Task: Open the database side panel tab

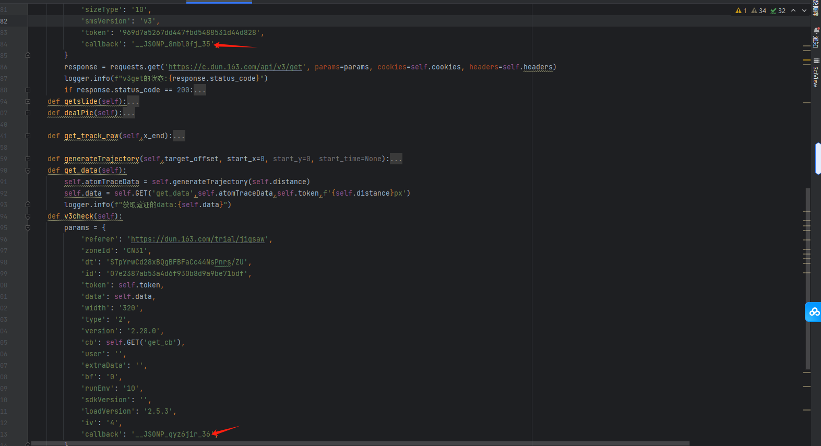Action: pyautogui.click(x=816, y=8)
